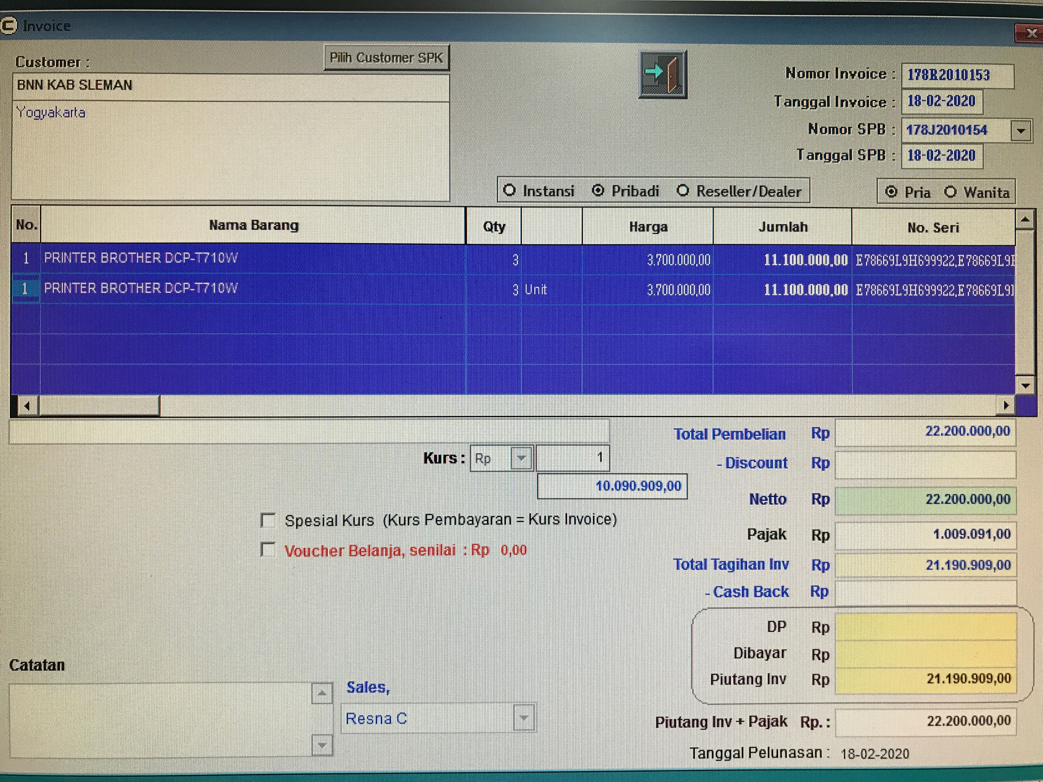Click table scroll down arrow
Image resolution: width=1043 pixels, height=782 pixels.
pyautogui.click(x=1025, y=385)
